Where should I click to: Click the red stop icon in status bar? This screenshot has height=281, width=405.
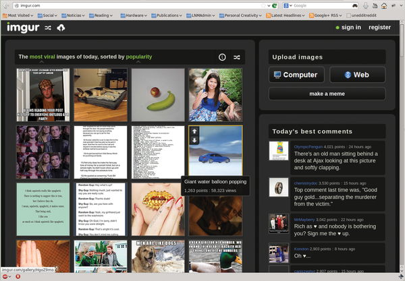pos(18,276)
